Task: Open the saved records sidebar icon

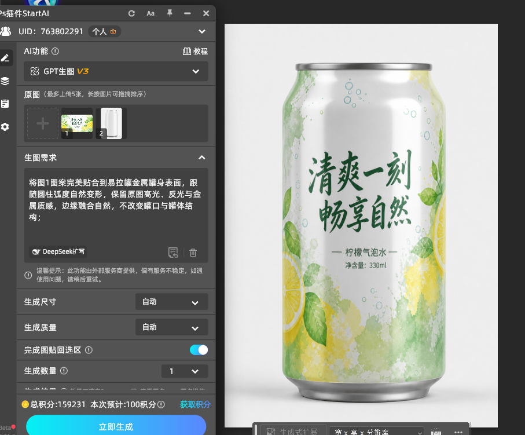Action: (x=5, y=104)
